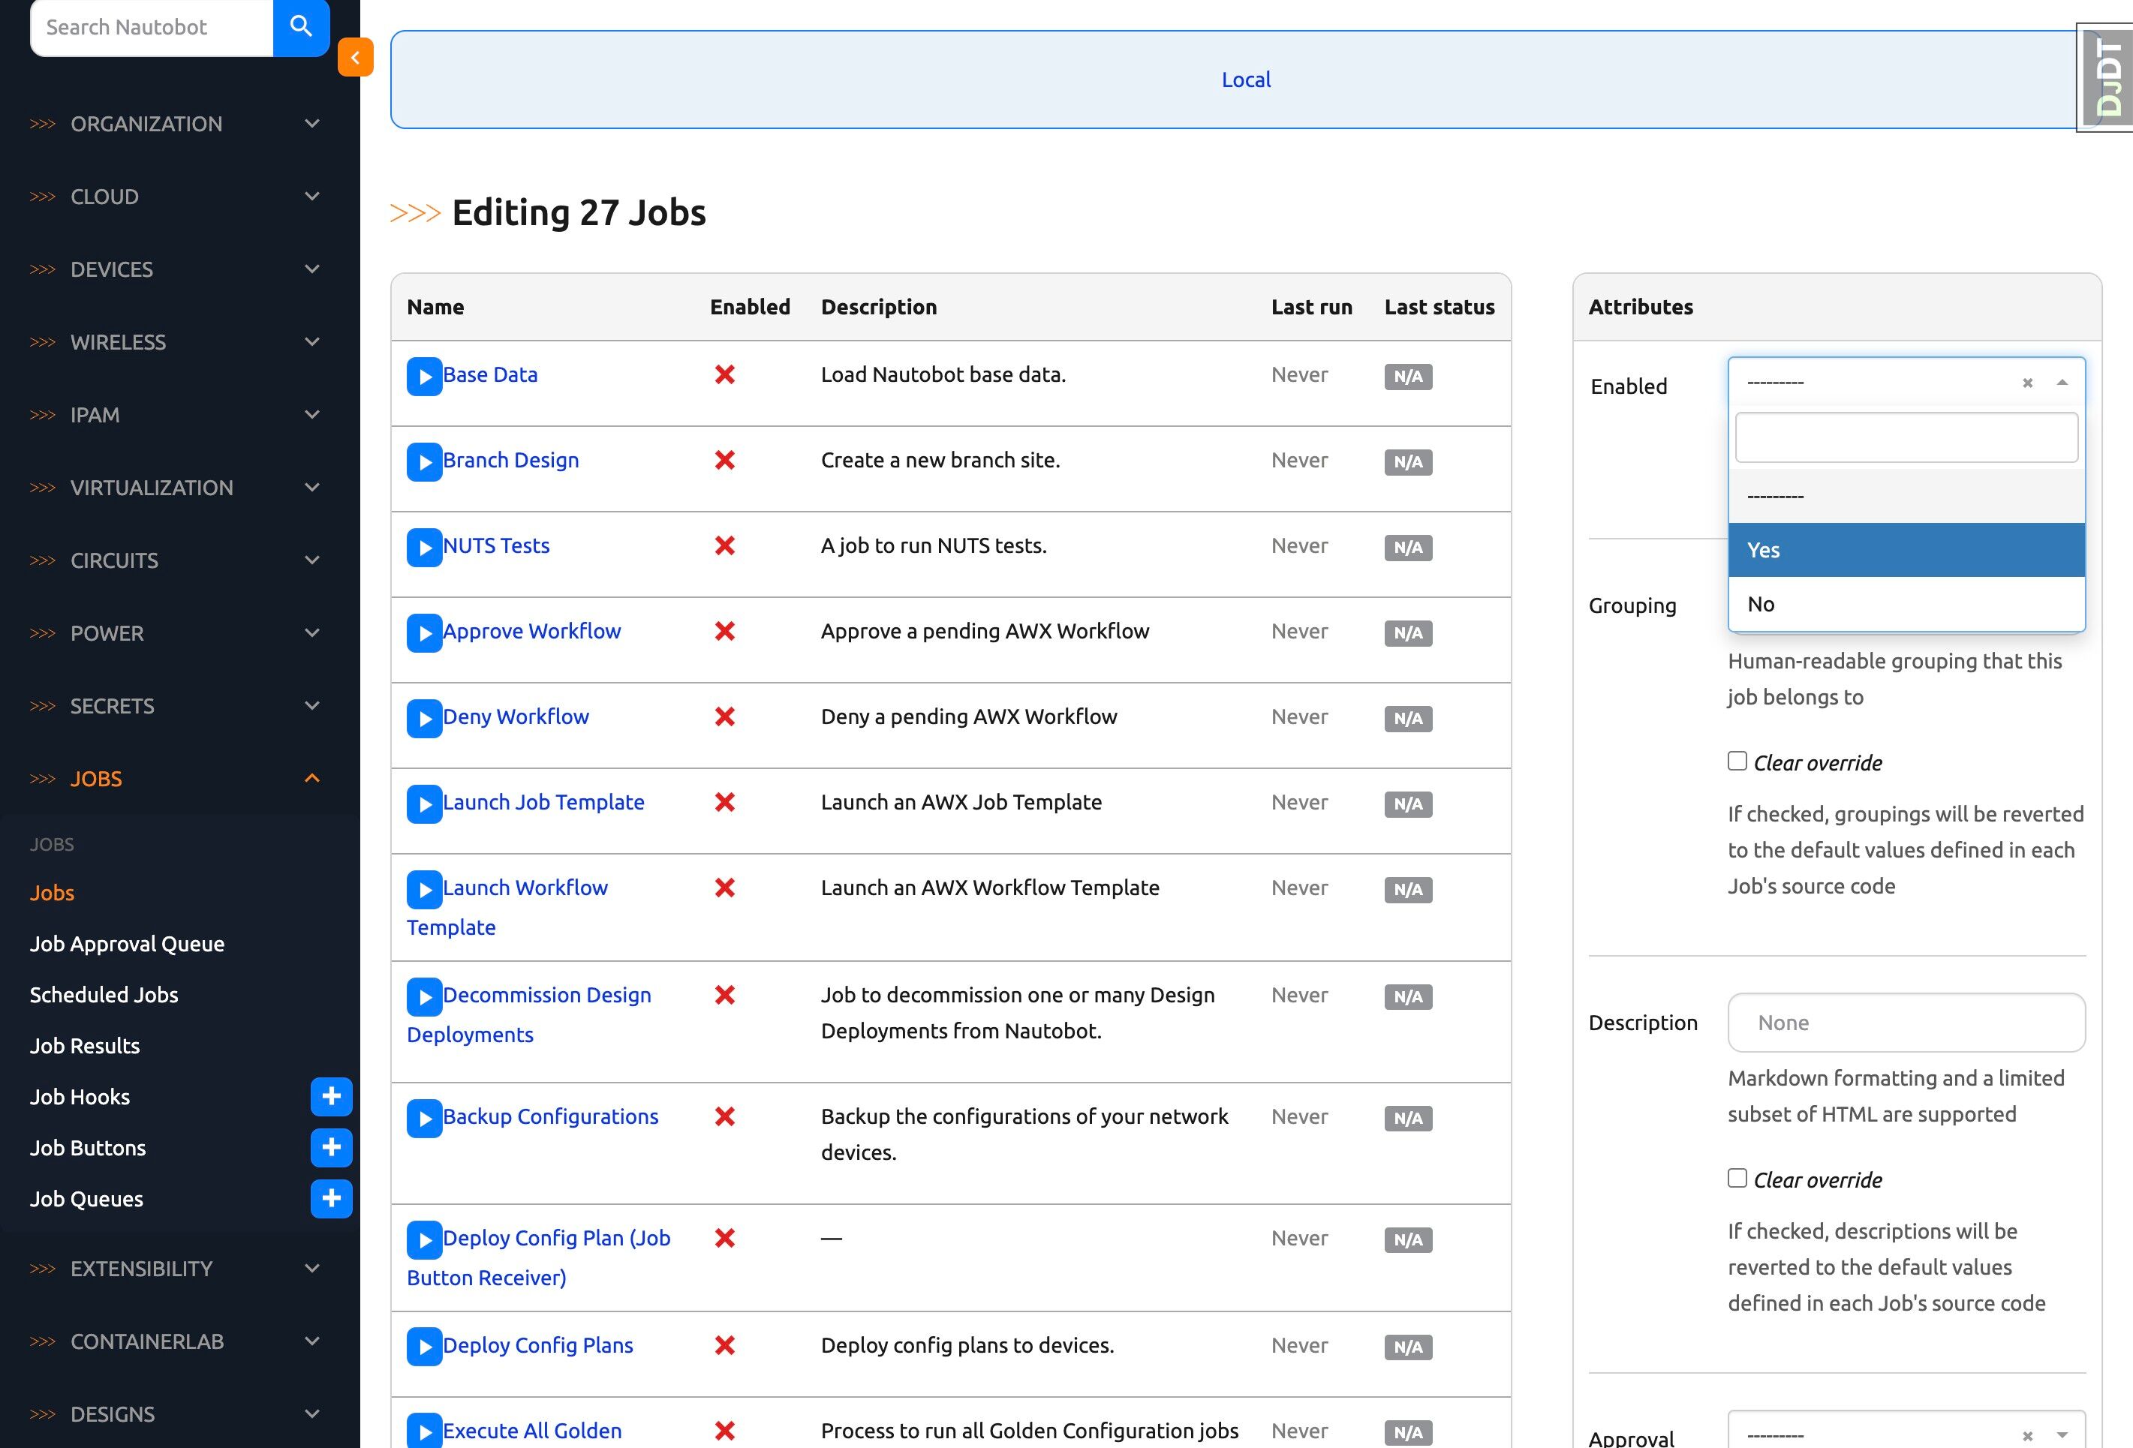The image size is (2133, 1448).
Task: Add a new Job Queue plus button
Action: pos(331,1198)
